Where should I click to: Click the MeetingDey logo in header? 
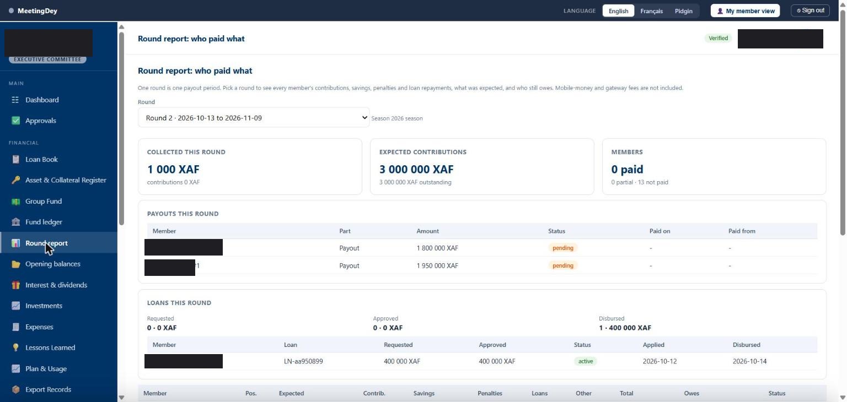[33, 10]
